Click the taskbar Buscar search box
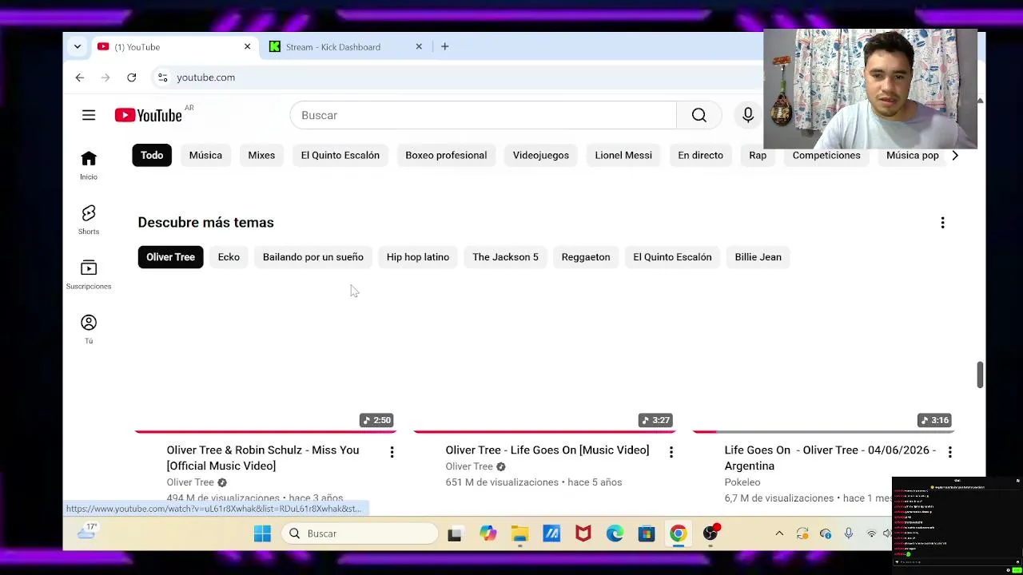Viewport: 1023px width, 575px height. pyautogui.click(x=361, y=533)
